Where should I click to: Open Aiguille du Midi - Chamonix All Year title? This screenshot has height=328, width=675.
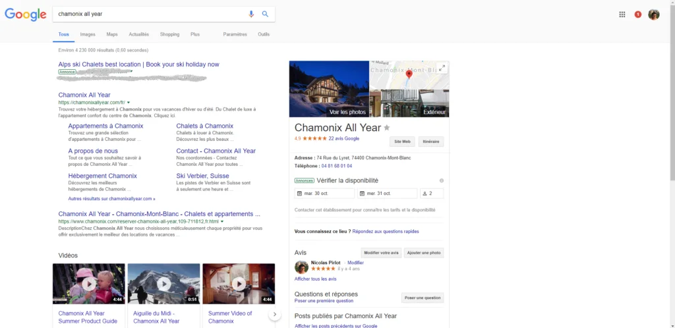(x=156, y=317)
